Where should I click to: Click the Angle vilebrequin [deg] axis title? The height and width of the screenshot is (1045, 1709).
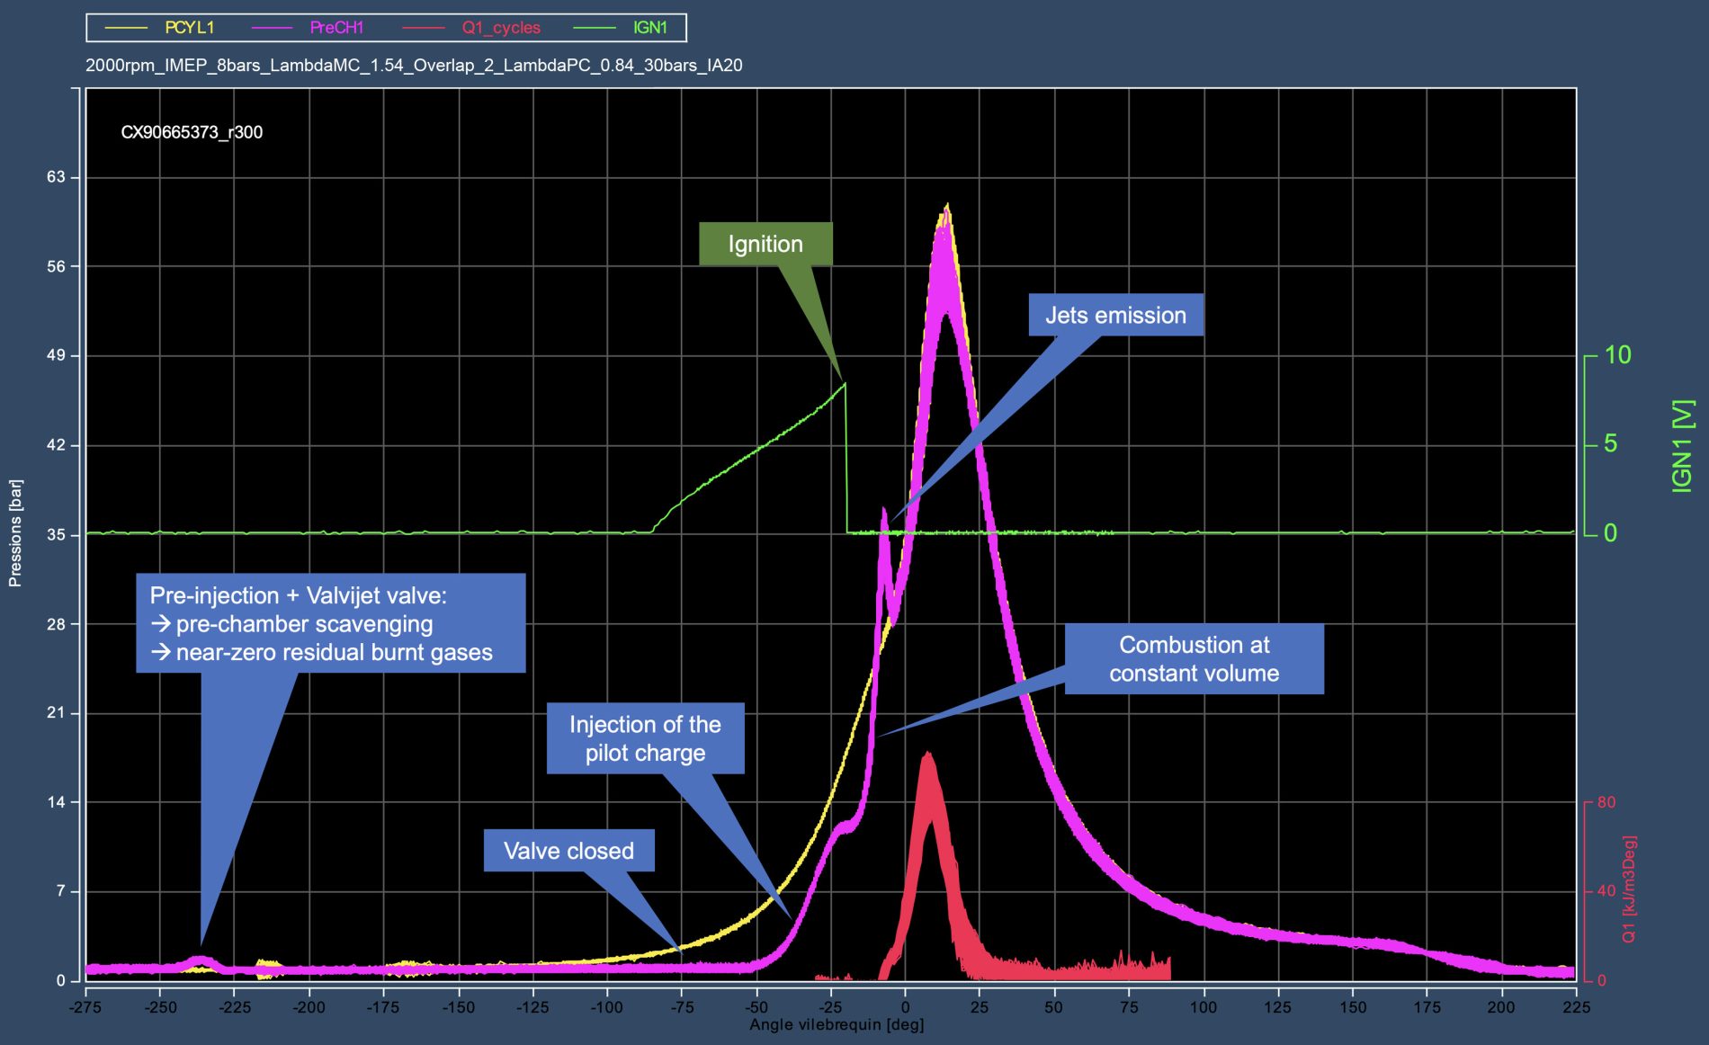pyautogui.click(x=837, y=1025)
